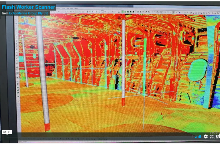The height and width of the screenshot is (146, 220).
Task: Click the round porthole on right bulkhead
Action: 188,37
